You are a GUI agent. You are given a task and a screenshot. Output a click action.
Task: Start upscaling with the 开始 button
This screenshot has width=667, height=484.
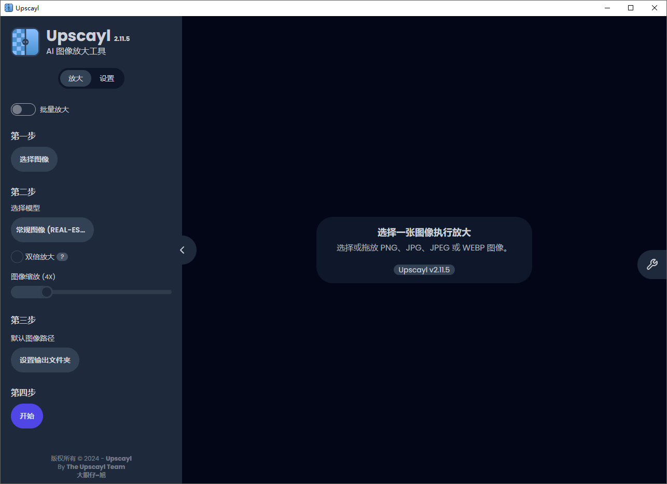[x=27, y=416]
